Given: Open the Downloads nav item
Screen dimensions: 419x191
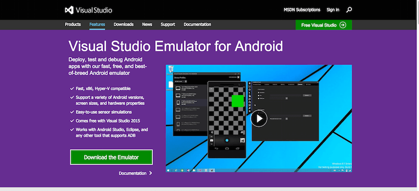Looking at the screenshot, I should tap(124, 24).
